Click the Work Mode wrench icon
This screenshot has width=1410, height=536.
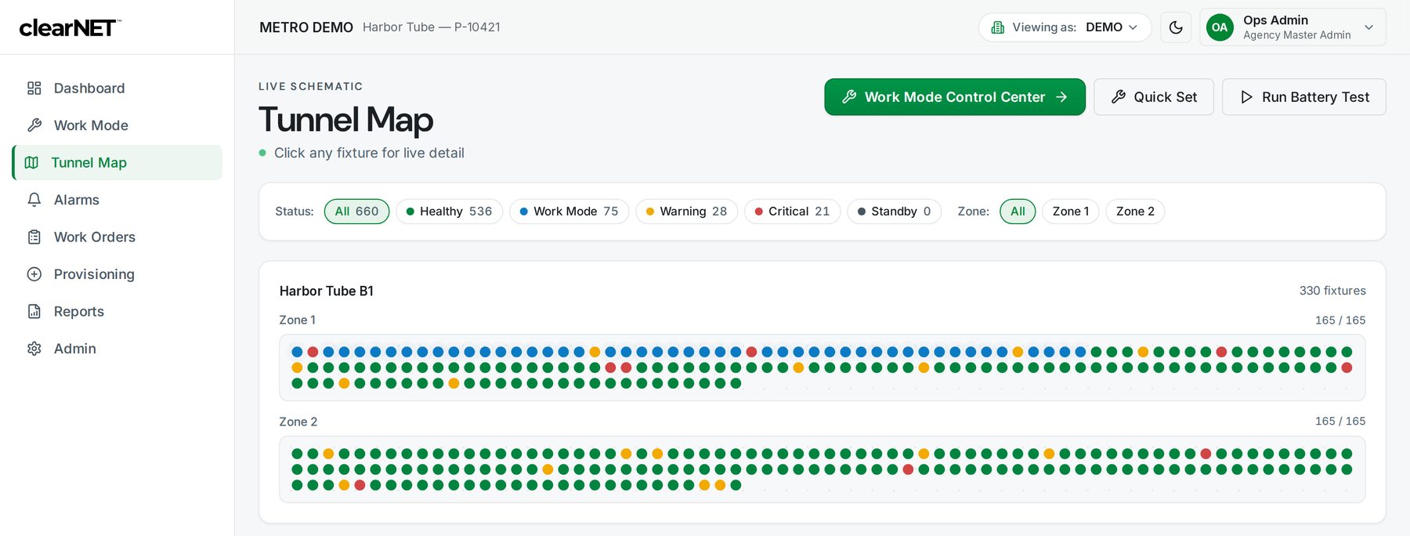point(34,125)
